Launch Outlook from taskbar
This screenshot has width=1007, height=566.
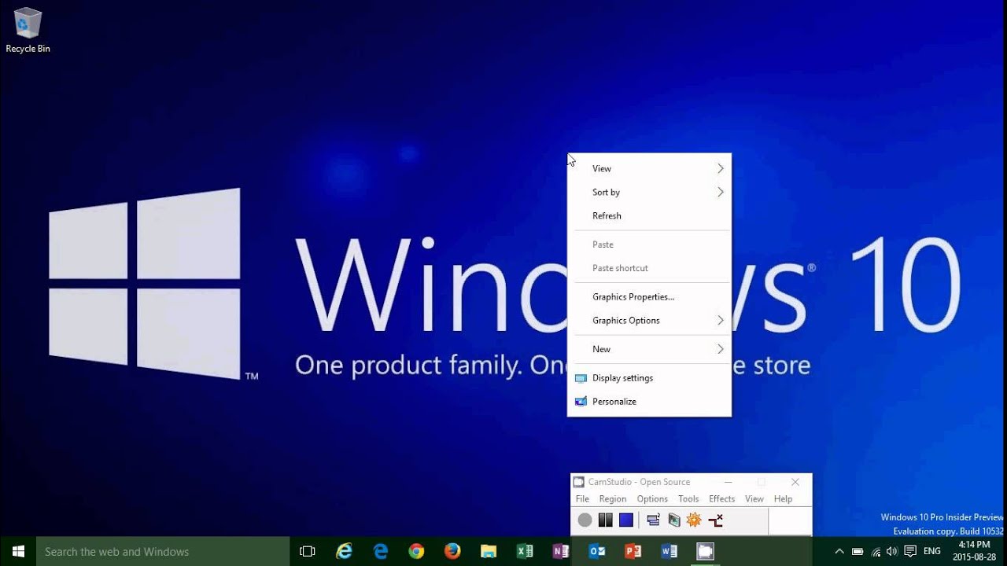coord(597,551)
